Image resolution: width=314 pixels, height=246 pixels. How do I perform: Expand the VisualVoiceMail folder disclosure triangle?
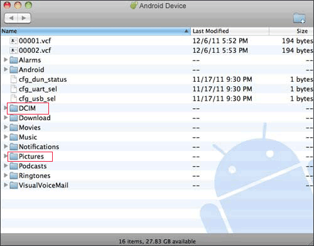[x=6, y=185]
